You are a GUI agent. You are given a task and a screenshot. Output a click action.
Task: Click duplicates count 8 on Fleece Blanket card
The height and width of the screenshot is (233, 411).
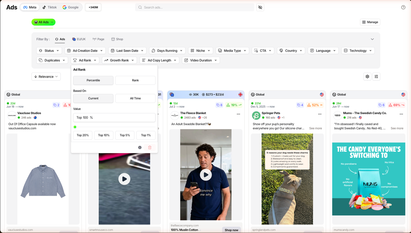tap(219, 105)
